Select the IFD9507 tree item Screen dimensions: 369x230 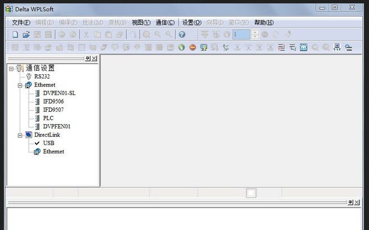pos(53,110)
